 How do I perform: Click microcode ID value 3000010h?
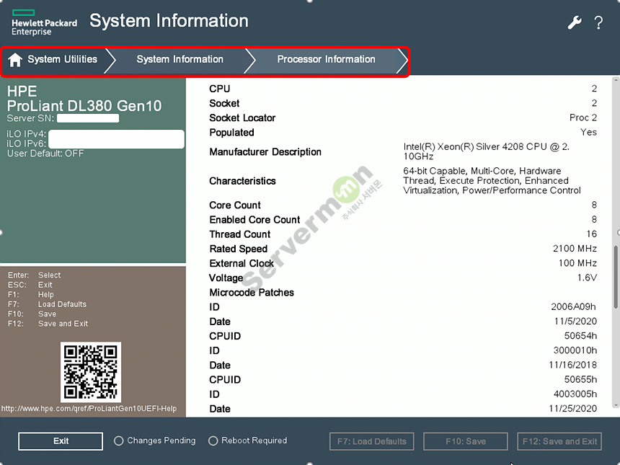coord(575,350)
